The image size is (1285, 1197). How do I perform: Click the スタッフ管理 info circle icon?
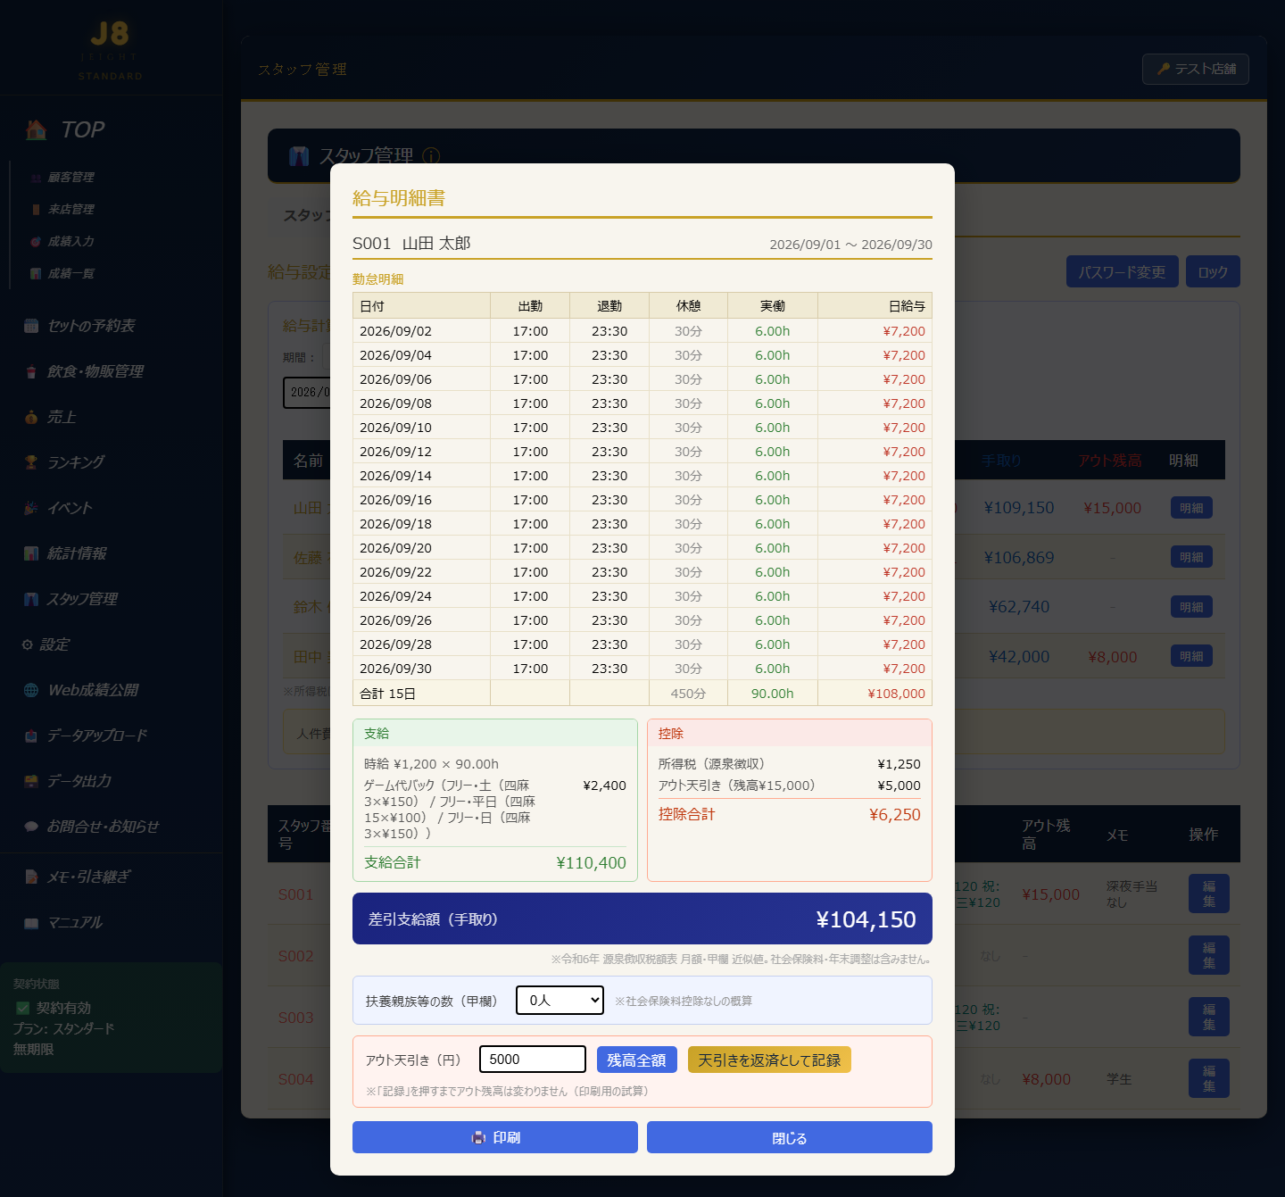pos(431,156)
